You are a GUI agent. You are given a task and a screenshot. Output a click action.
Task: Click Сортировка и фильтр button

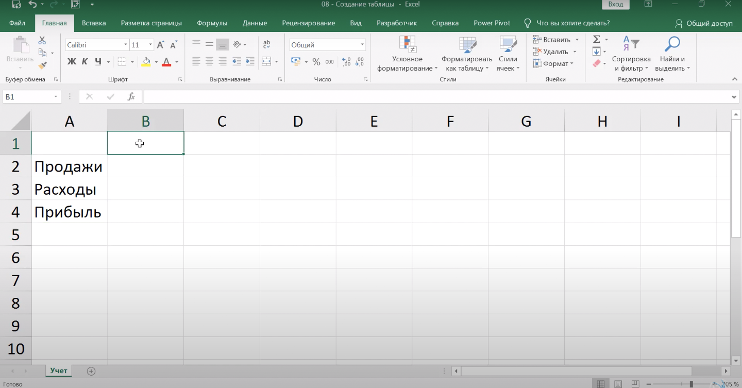631,55
